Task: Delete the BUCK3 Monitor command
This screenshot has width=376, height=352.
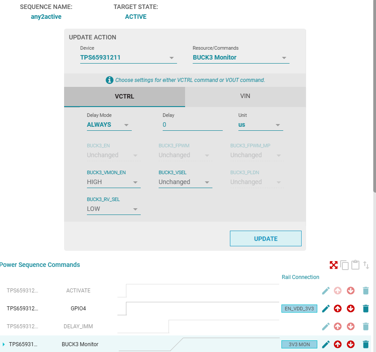Action: pos(366,344)
